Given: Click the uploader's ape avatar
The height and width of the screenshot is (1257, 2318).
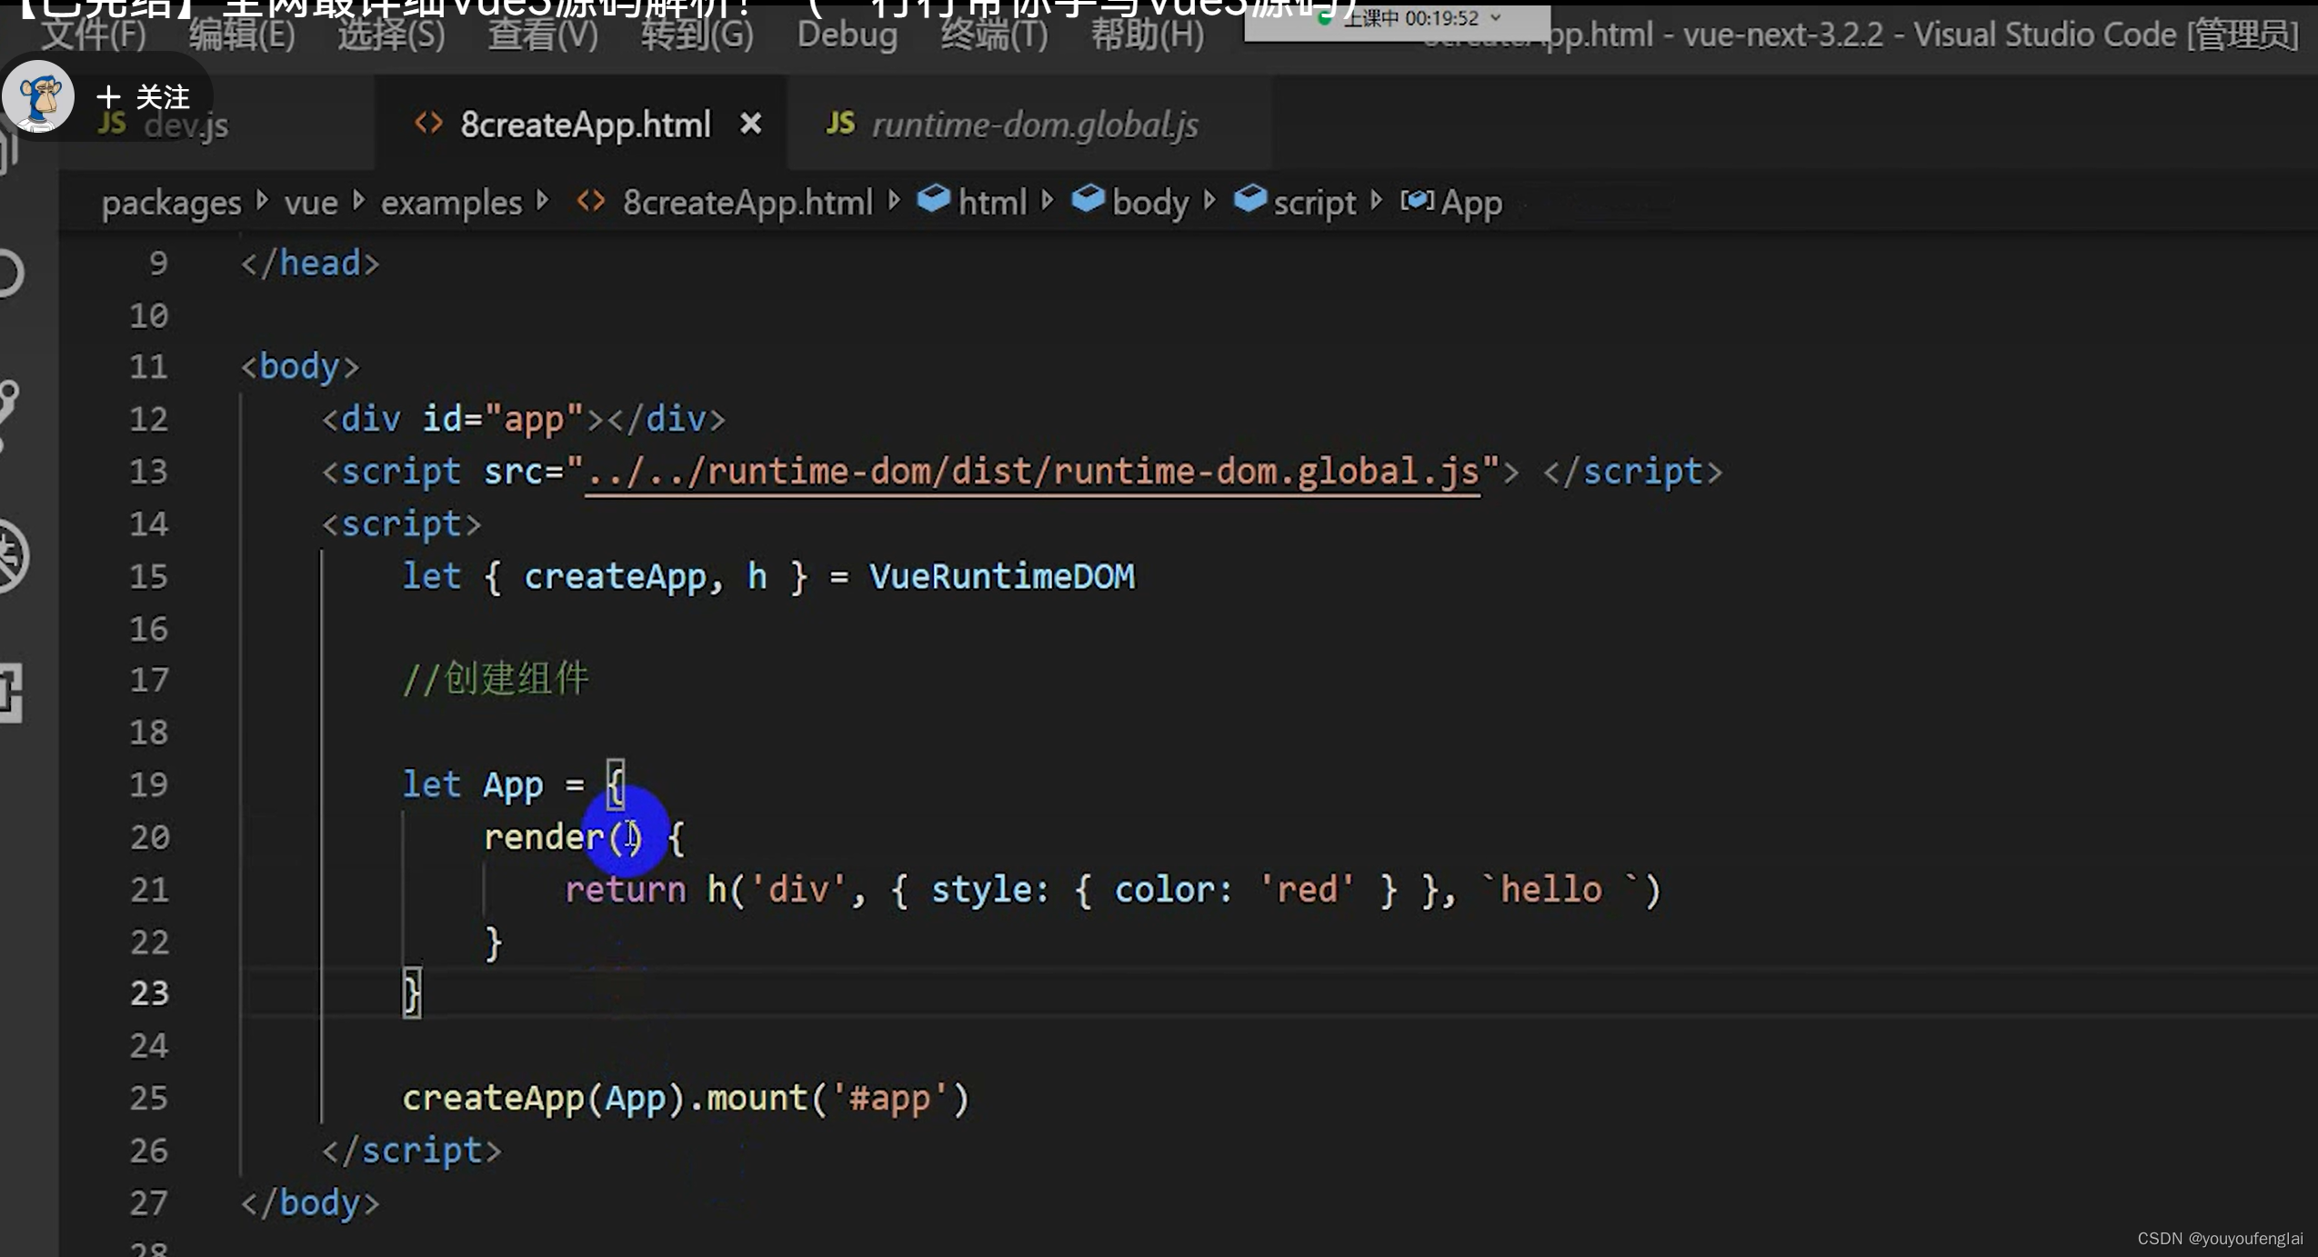Looking at the screenshot, I should tap(38, 96).
